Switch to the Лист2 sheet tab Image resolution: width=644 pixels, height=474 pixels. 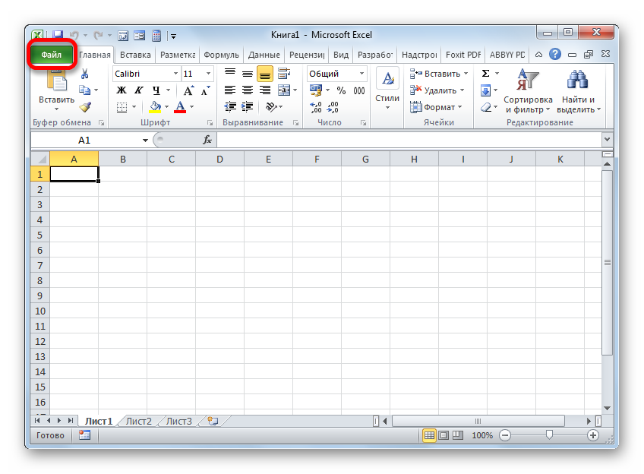(138, 421)
